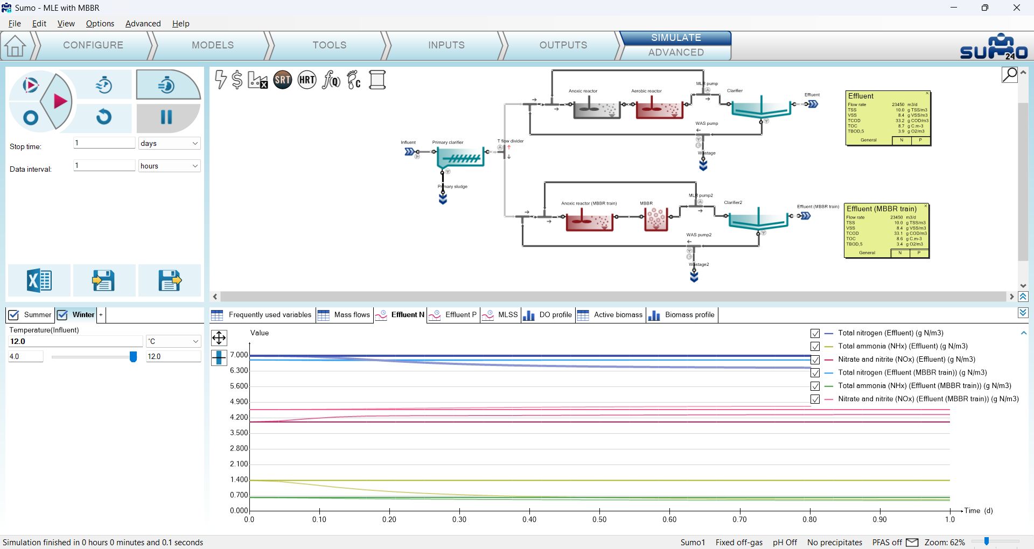Click the timed run clock icon
The height and width of the screenshot is (549, 1034).
click(x=103, y=85)
